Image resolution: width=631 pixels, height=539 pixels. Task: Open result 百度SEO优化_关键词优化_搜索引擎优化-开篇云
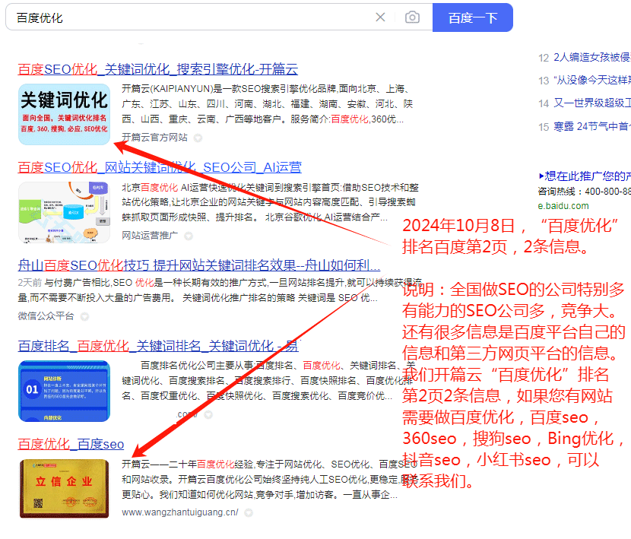158,69
